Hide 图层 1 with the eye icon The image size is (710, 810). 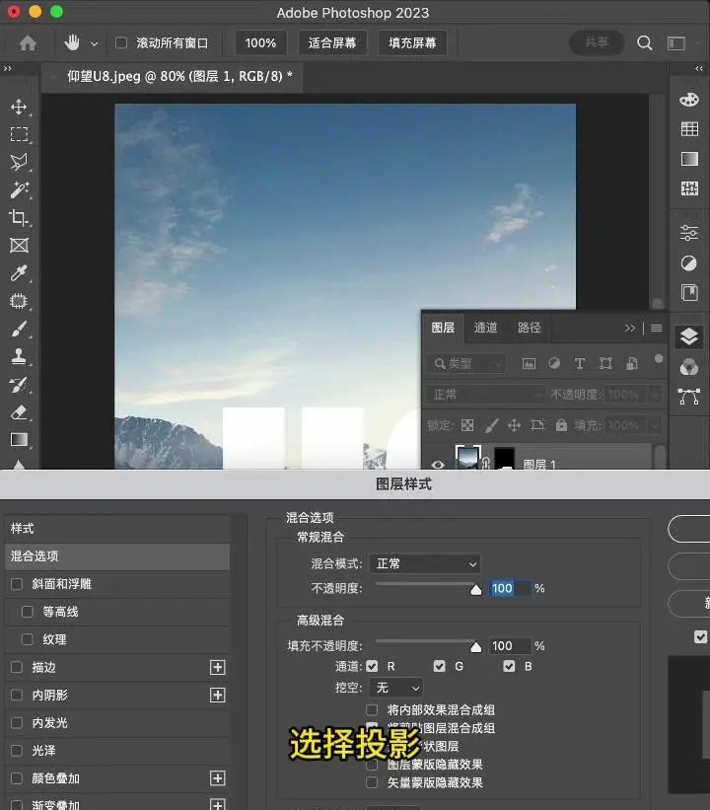438,465
